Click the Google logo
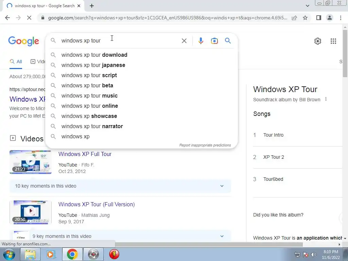The image size is (348, 261). [x=23, y=41]
